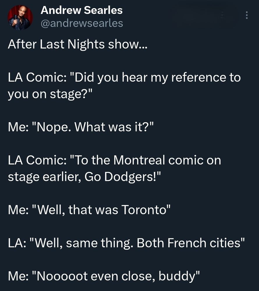This screenshot has width=259, height=291.
Task: Open the Andrew Searles display name link
Action: [82, 10]
